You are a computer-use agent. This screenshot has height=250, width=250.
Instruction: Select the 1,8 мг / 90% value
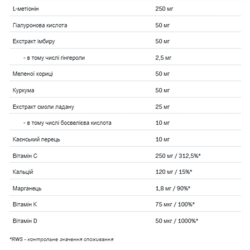coord(173,189)
